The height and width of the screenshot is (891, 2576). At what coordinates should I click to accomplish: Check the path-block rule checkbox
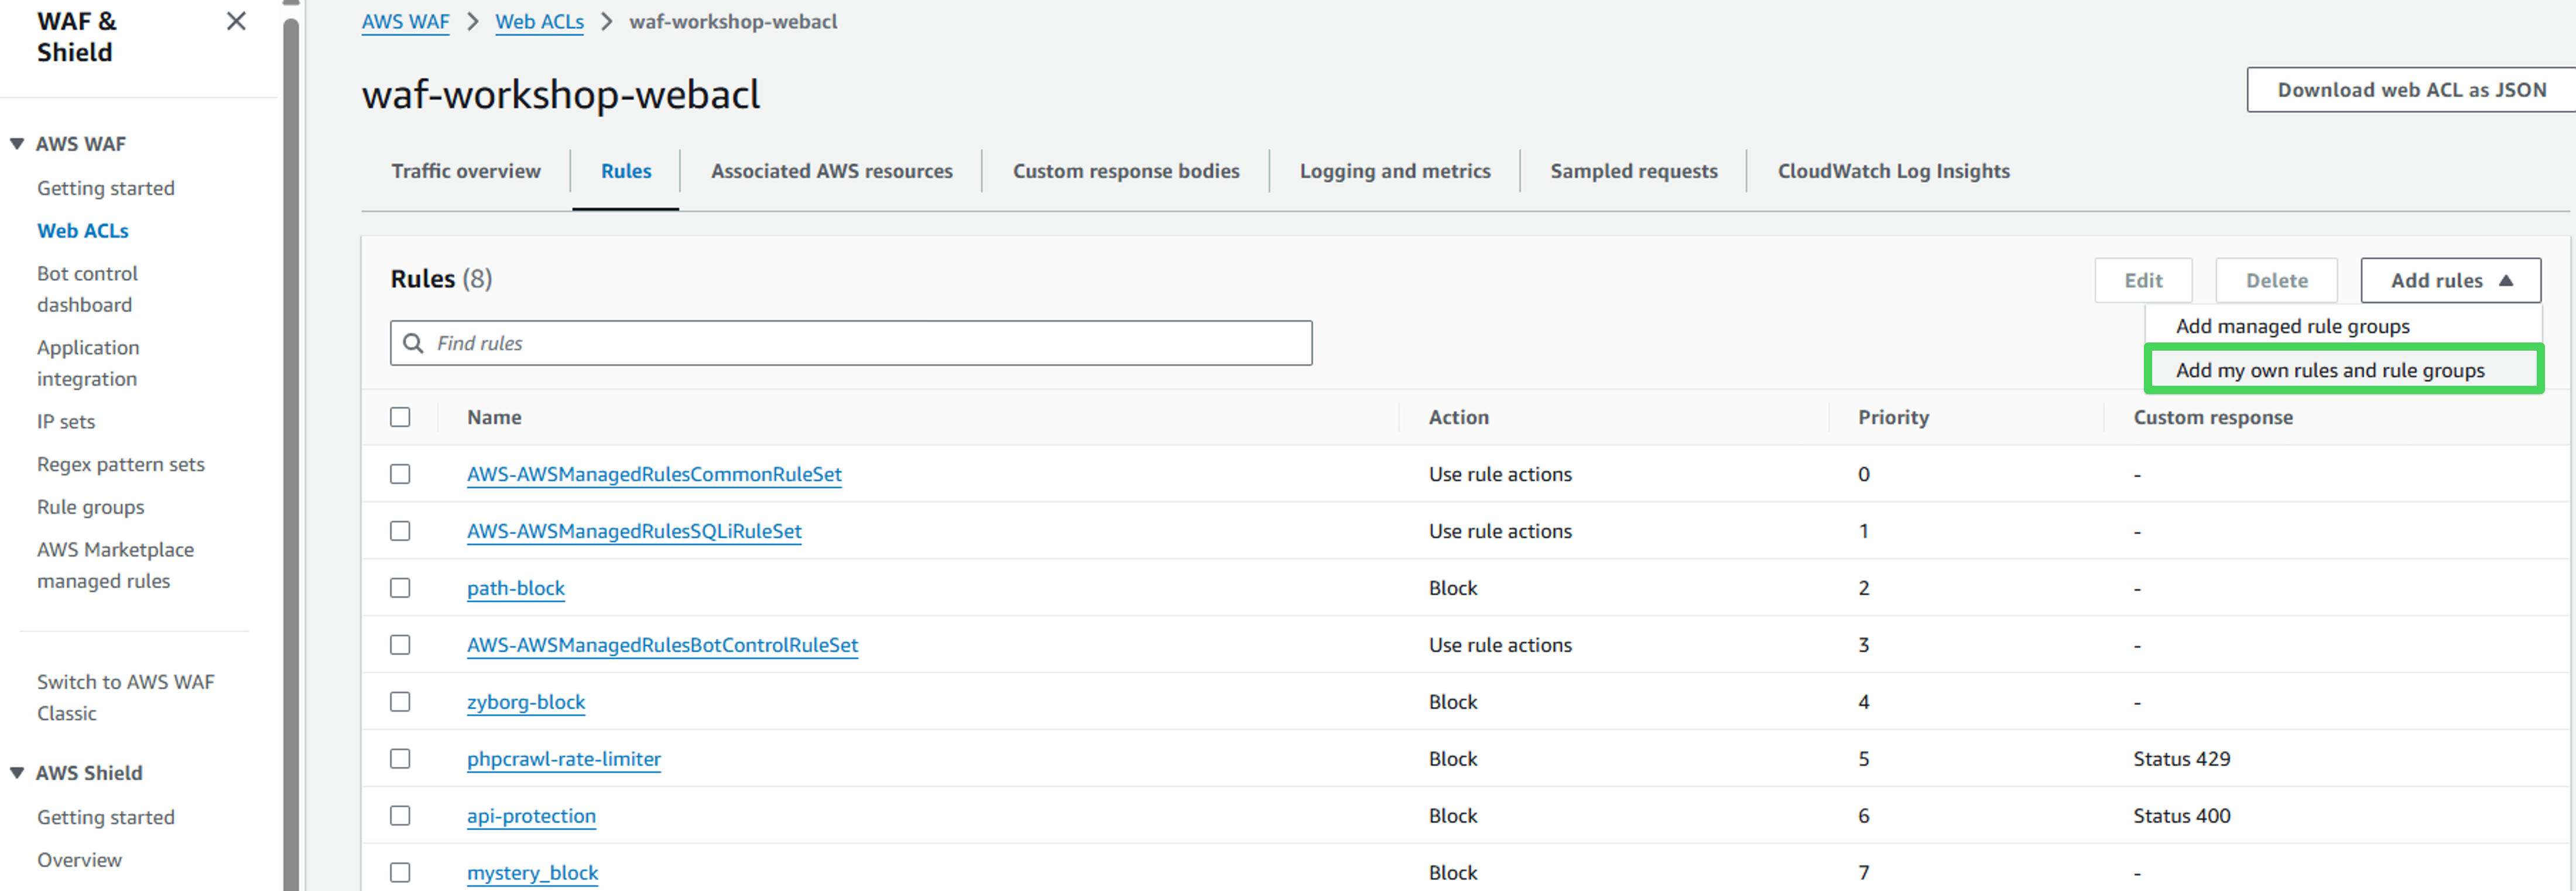point(400,588)
